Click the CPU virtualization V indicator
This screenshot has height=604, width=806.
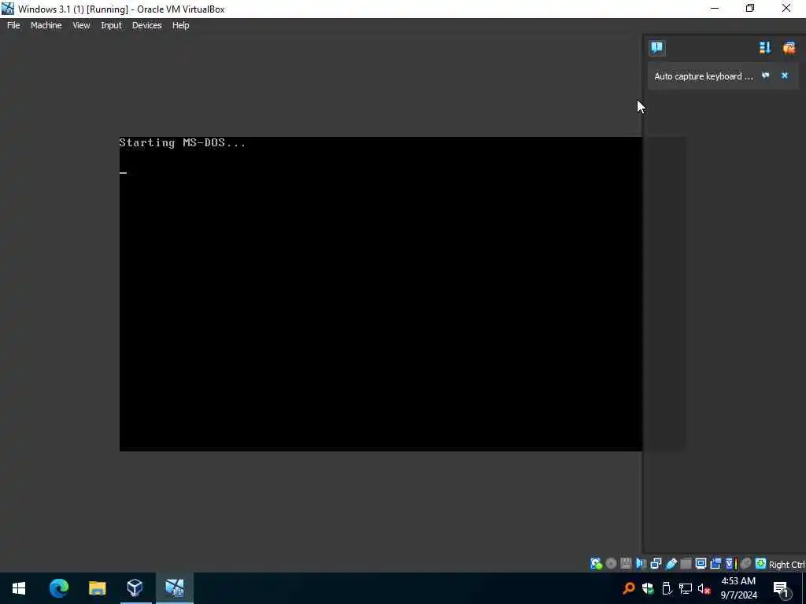(730, 564)
